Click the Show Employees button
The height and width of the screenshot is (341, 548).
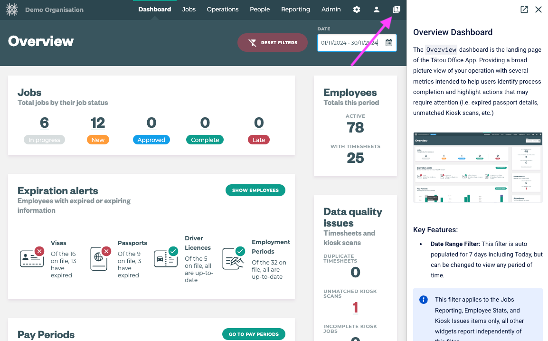tap(255, 190)
